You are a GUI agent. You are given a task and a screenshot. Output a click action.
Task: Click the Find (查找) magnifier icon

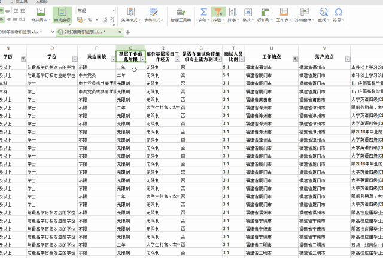pyautogui.click(x=323, y=12)
